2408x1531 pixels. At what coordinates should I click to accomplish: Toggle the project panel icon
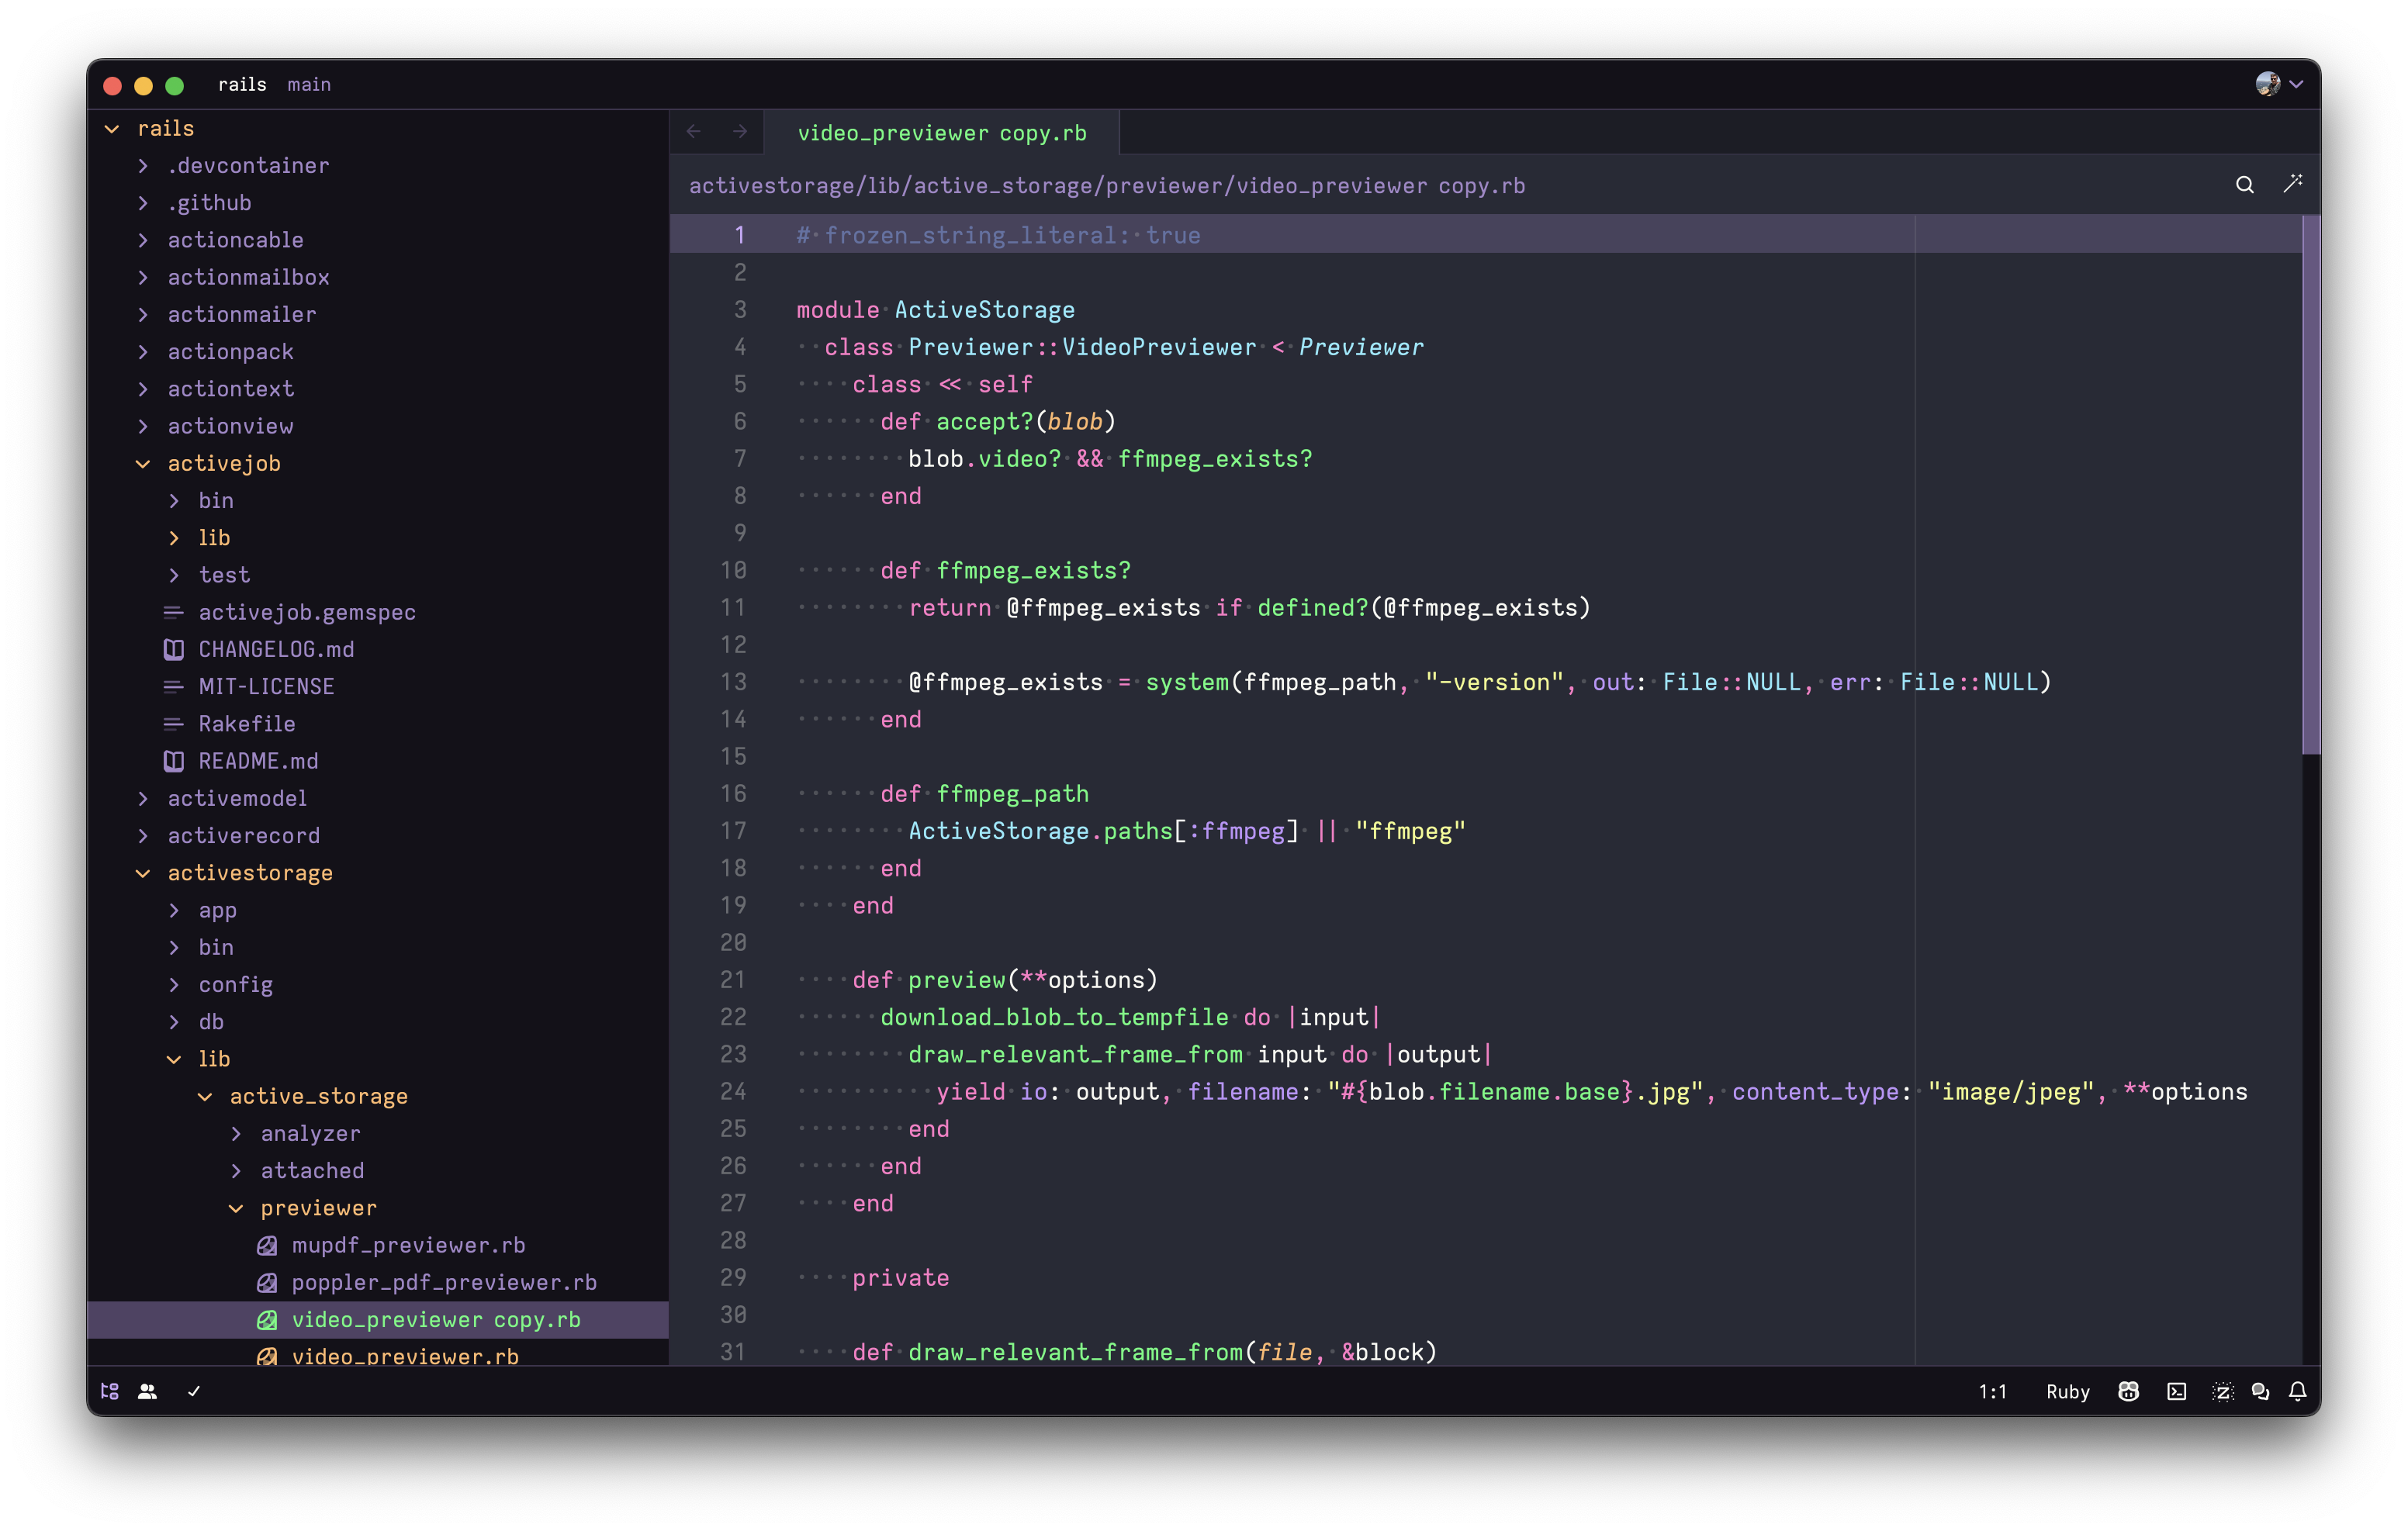click(110, 1391)
